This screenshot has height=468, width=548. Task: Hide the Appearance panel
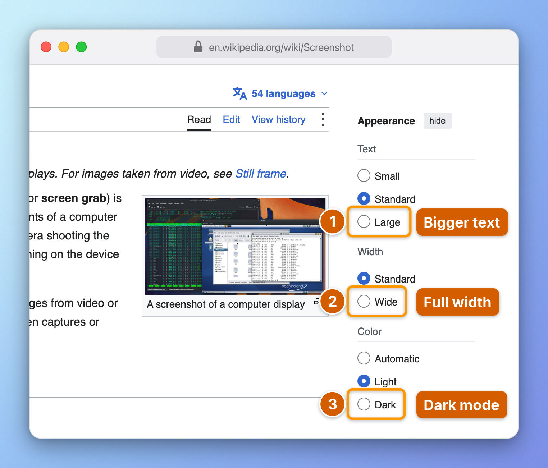coord(437,121)
